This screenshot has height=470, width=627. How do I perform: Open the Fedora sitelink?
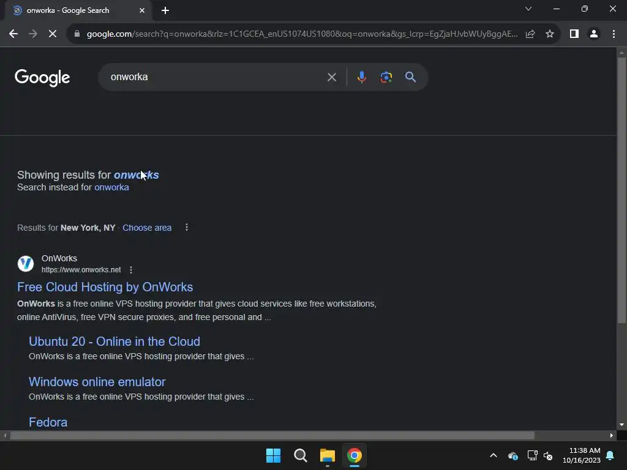(48, 422)
